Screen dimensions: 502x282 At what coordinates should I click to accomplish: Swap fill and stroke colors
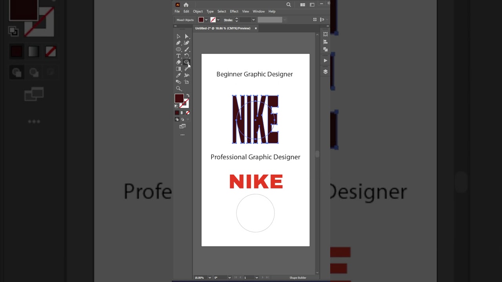(188, 96)
